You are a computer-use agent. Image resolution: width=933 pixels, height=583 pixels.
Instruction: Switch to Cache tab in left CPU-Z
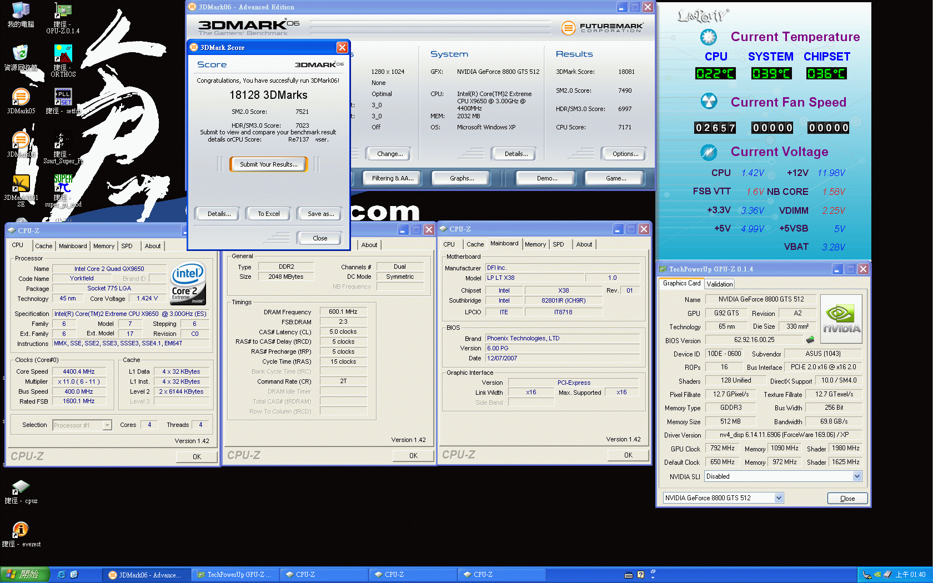[44, 246]
